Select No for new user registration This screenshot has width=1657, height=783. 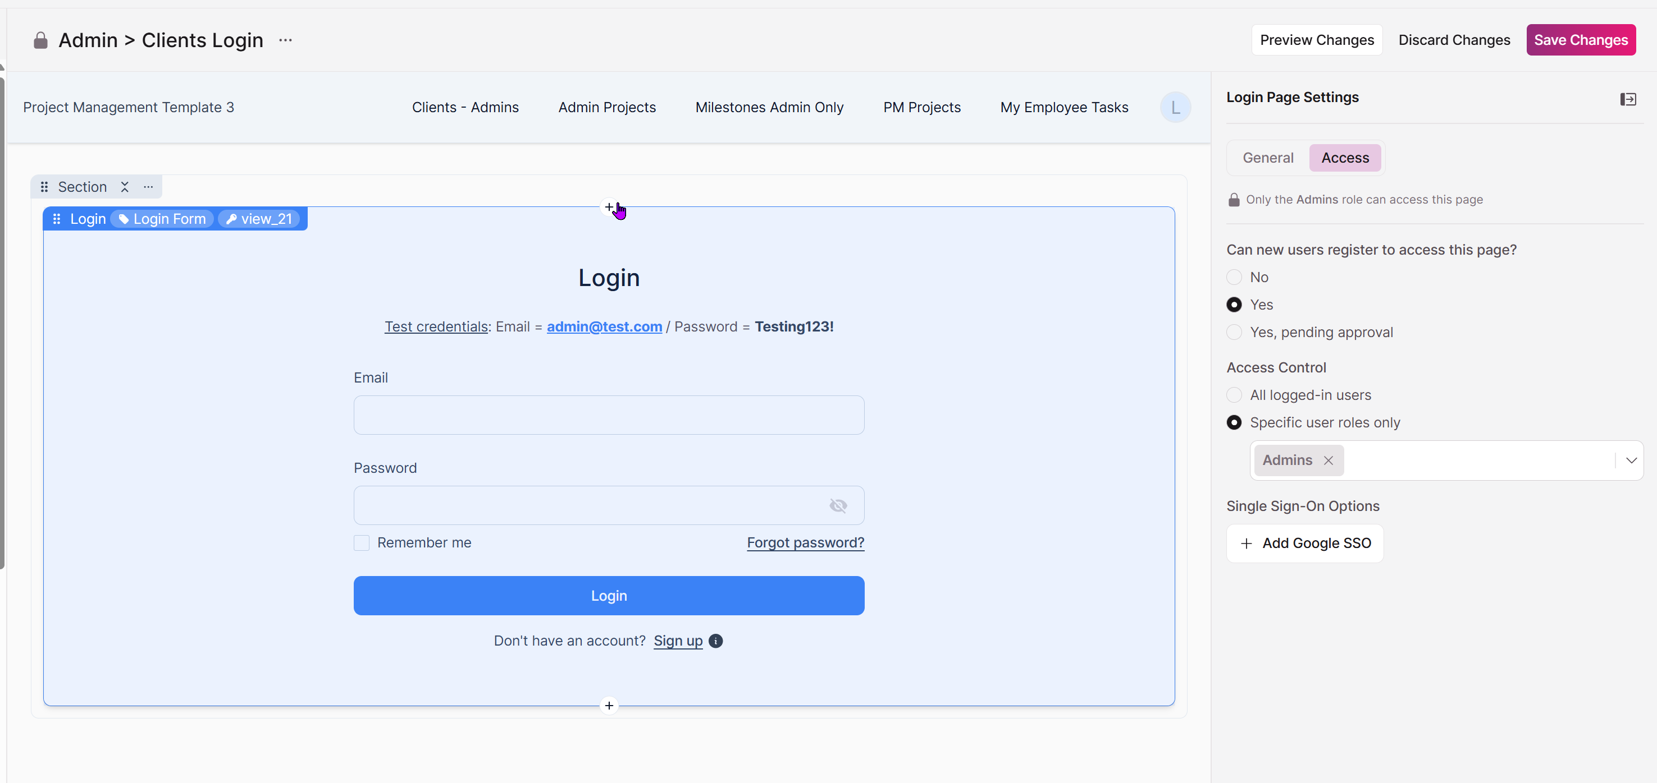pos(1234,278)
